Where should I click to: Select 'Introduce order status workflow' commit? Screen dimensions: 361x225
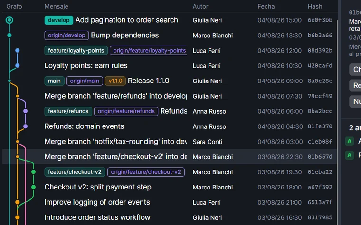(x=97, y=217)
